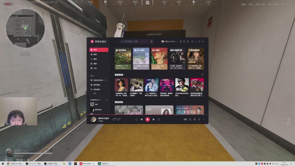The height and width of the screenshot is (166, 295).
Task: Open the first created playlist in sidebar
Action: (99, 104)
